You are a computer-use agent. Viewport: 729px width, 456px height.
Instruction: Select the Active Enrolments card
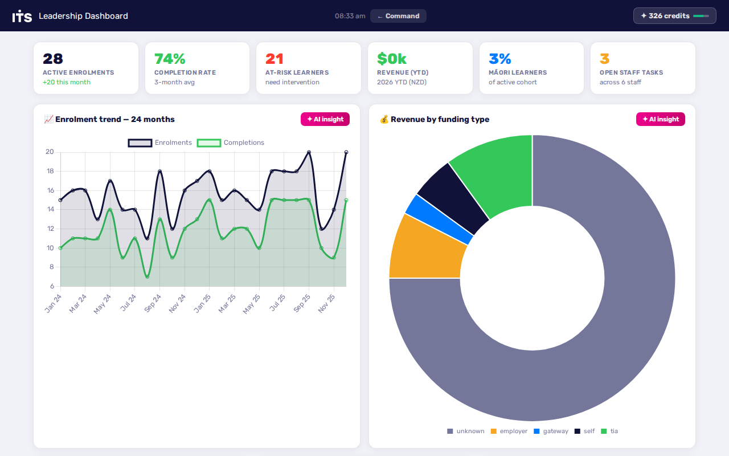click(86, 68)
